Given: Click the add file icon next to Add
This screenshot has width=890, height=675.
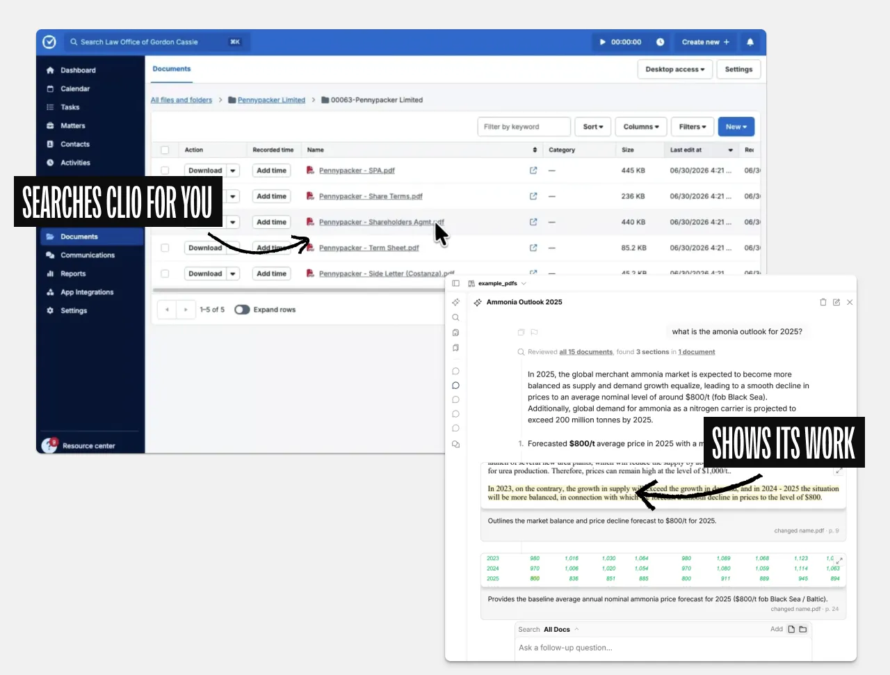Looking at the screenshot, I should click(791, 629).
